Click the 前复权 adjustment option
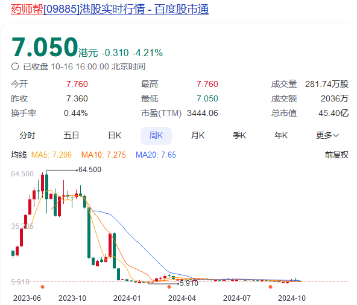 pyautogui.click(x=336, y=155)
